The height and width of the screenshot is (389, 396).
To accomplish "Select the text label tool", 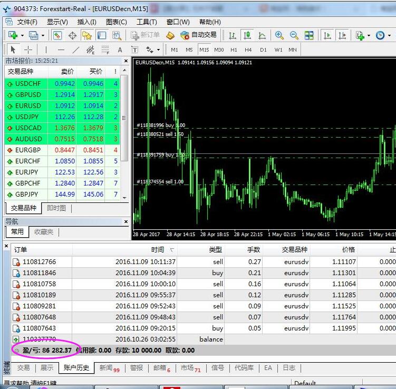I will (135, 50).
